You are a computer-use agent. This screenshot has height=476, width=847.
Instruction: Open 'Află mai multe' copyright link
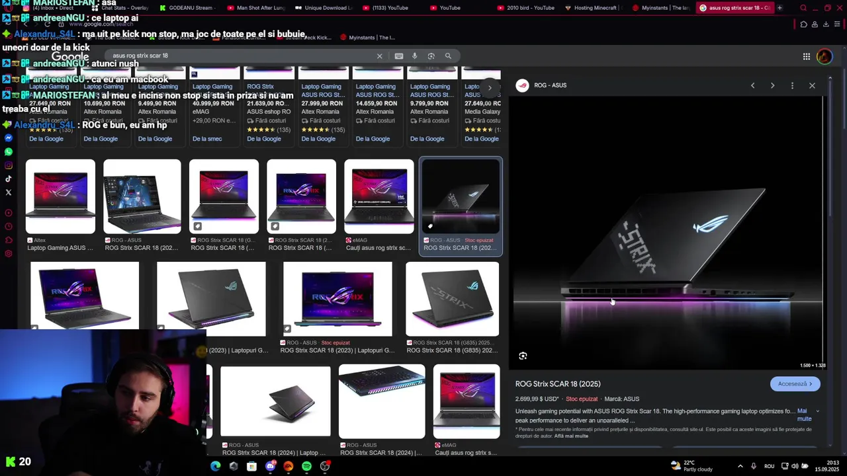tap(571, 436)
